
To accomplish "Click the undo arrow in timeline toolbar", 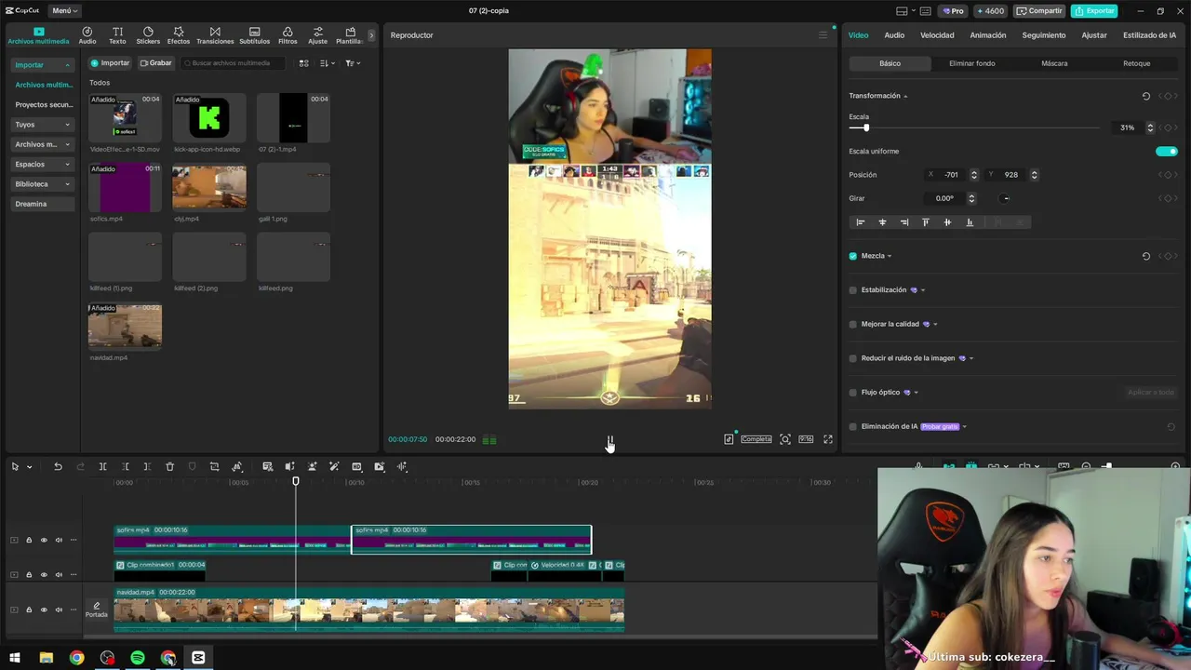I will (58, 466).
